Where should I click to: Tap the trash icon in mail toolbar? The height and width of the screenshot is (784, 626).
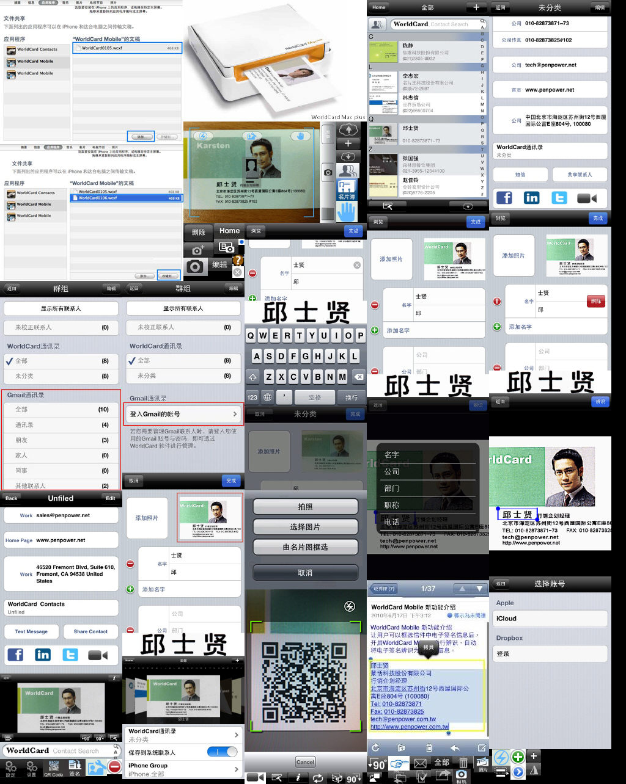(429, 747)
